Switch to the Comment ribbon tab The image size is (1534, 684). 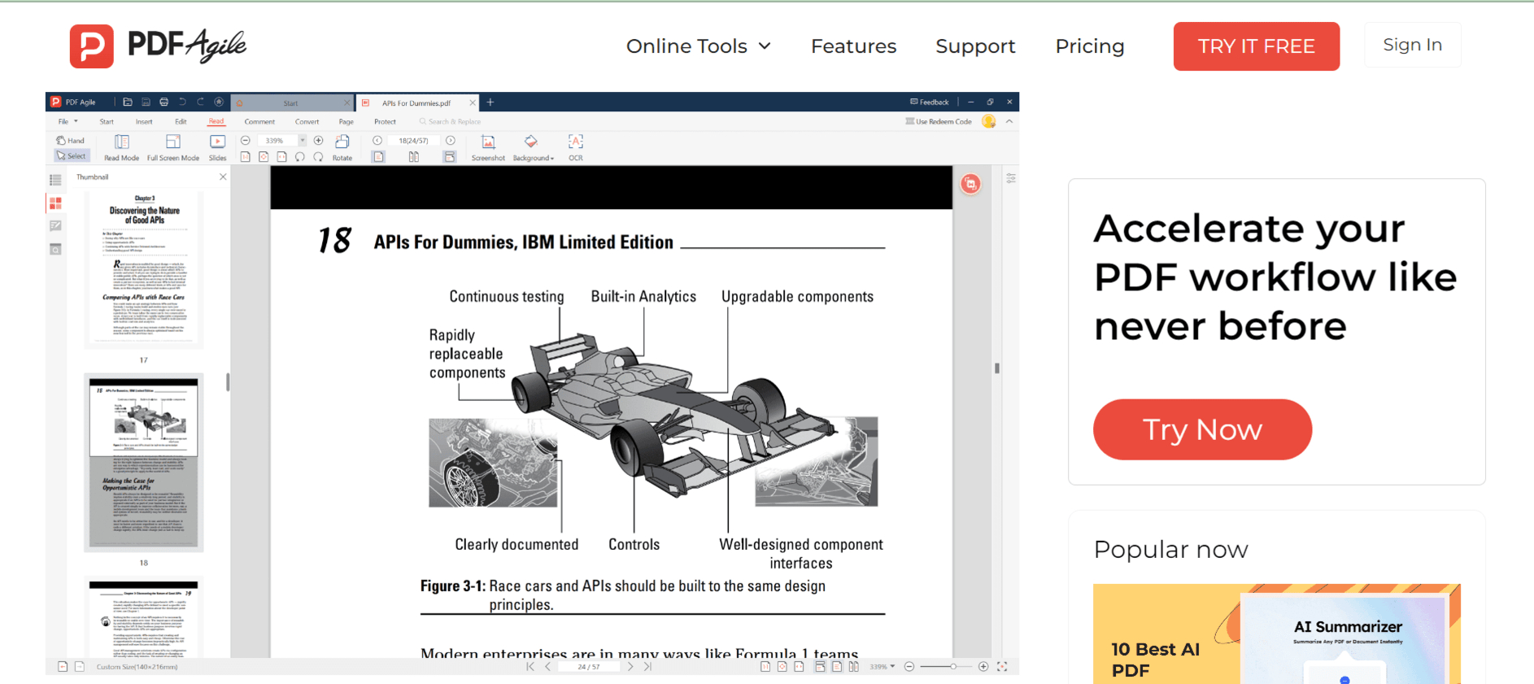pos(259,122)
